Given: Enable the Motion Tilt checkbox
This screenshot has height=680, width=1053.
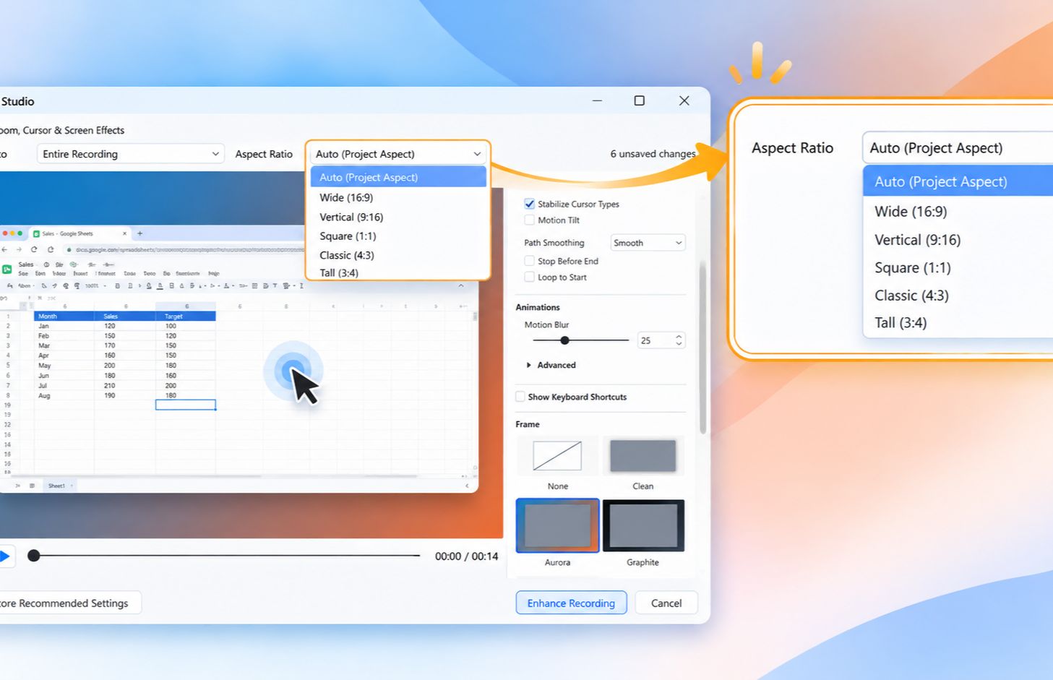Looking at the screenshot, I should (530, 220).
